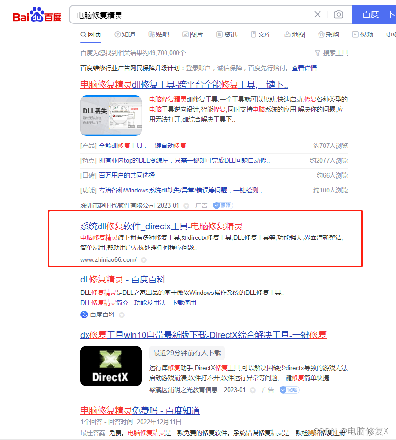Go to the 文库 tab
Viewport: 396px width, 440px height.
click(x=261, y=34)
